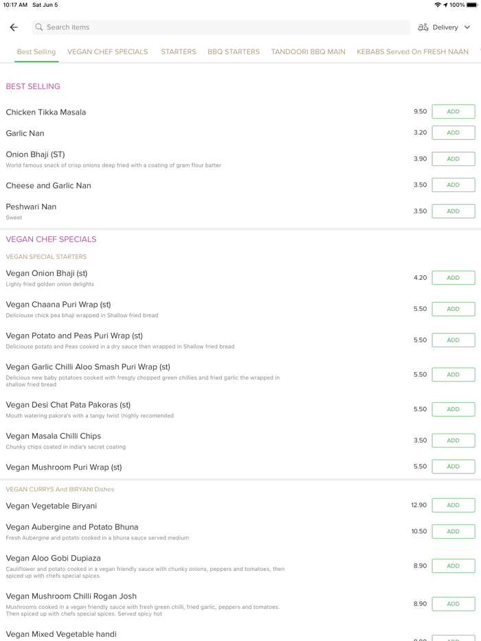Open the BBQ STARTERS category tab

234,51
